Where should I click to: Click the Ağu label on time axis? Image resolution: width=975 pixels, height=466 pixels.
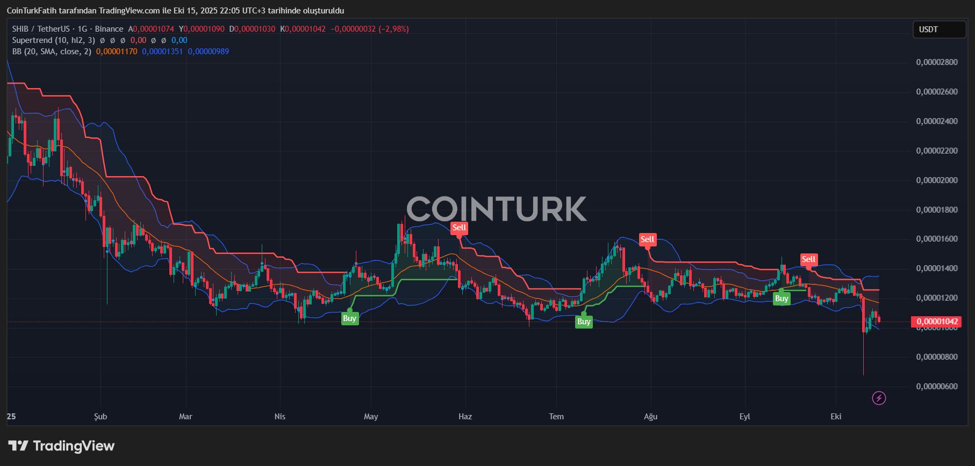[651, 417]
